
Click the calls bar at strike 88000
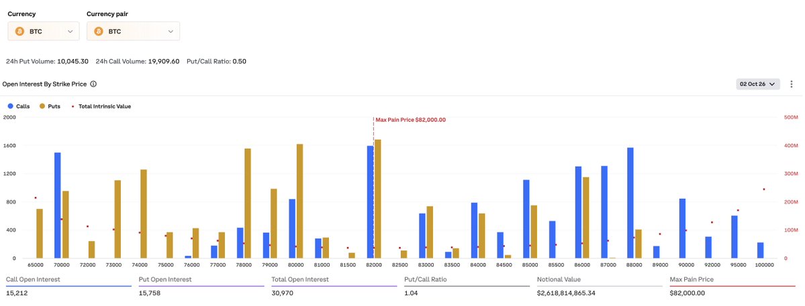pyautogui.click(x=630, y=203)
